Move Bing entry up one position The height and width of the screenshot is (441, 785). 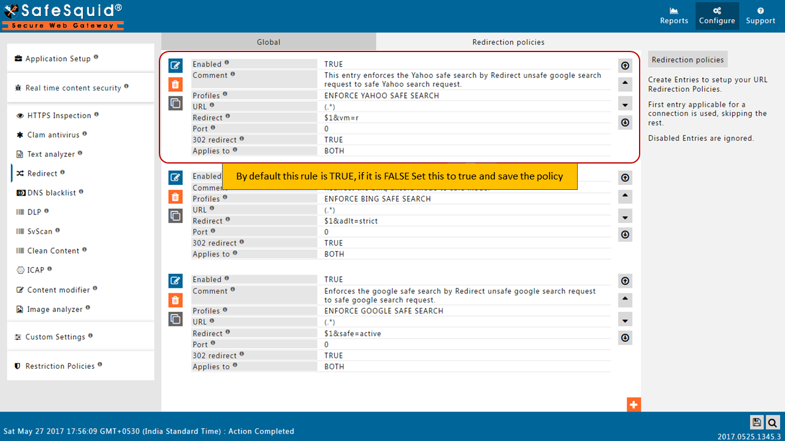pos(625,196)
